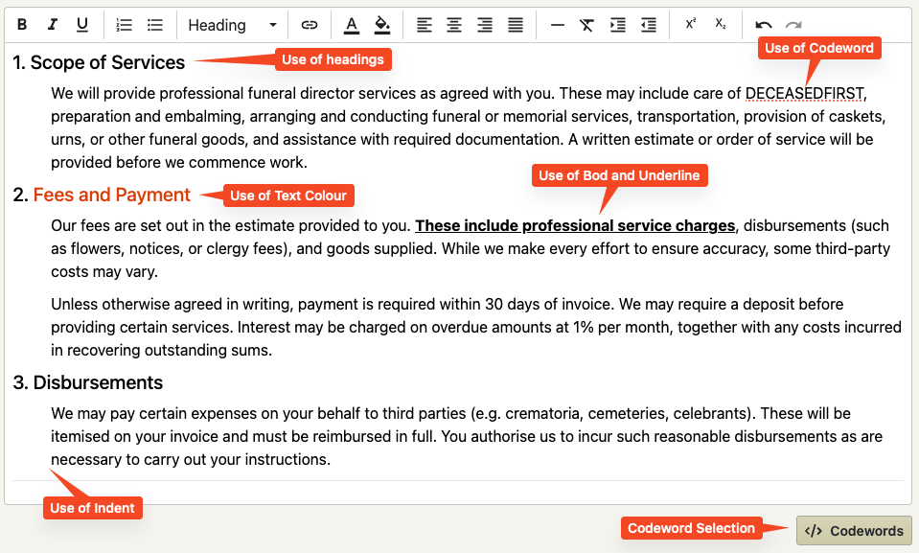The width and height of the screenshot is (919, 553).
Task: Clear formatting from selected text
Action: click(586, 25)
